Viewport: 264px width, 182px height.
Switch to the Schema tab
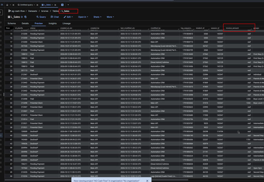click(12, 23)
